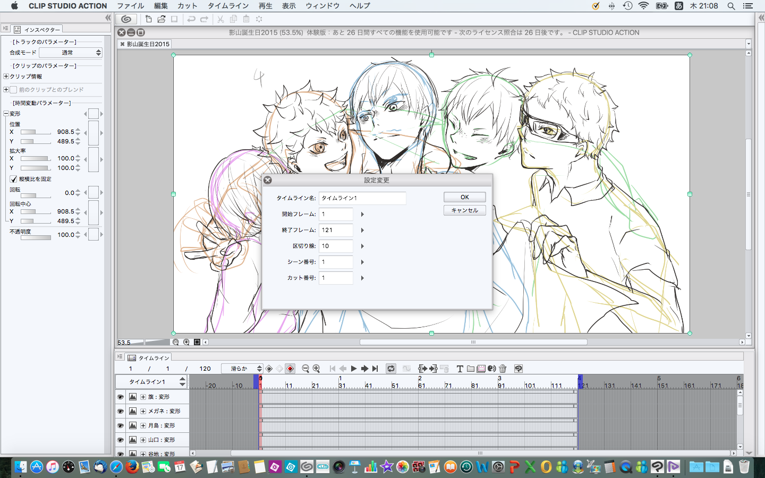Click the new document icon in the top toolbar

pyautogui.click(x=149, y=19)
